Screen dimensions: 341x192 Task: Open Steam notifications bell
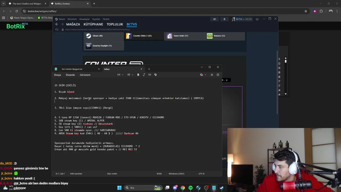click(x=224, y=19)
